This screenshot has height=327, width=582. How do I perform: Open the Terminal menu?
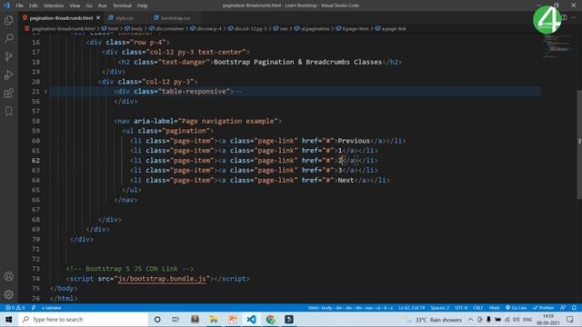tap(122, 5)
